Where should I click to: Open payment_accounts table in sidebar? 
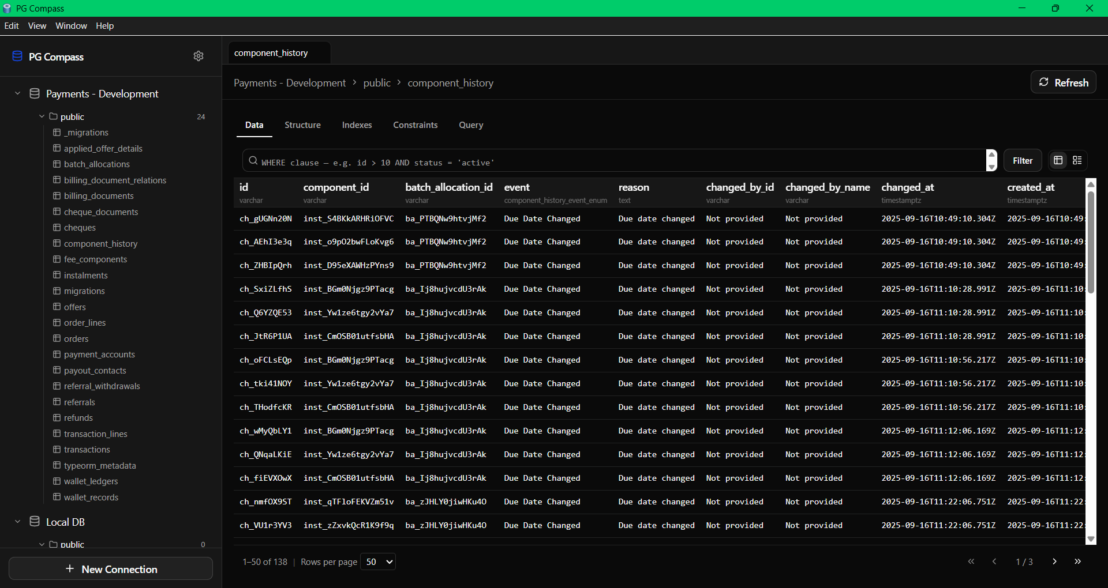point(99,355)
